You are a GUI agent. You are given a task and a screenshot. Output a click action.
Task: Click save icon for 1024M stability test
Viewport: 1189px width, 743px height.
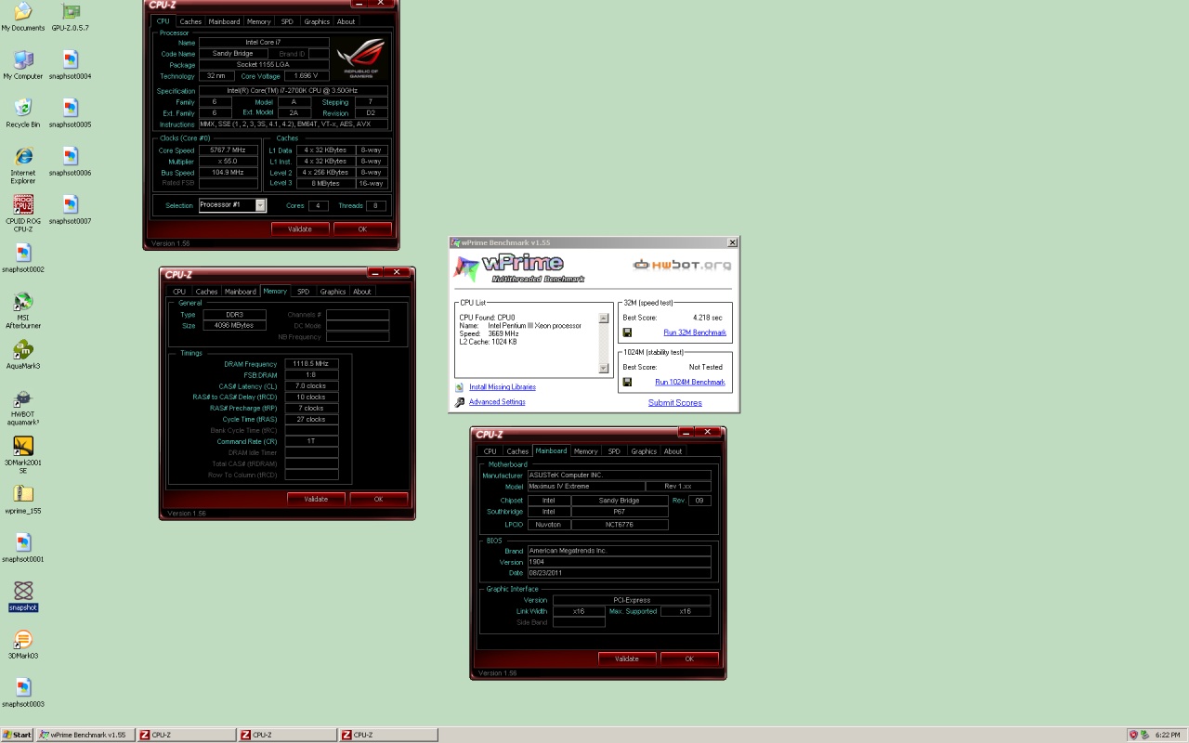click(628, 382)
